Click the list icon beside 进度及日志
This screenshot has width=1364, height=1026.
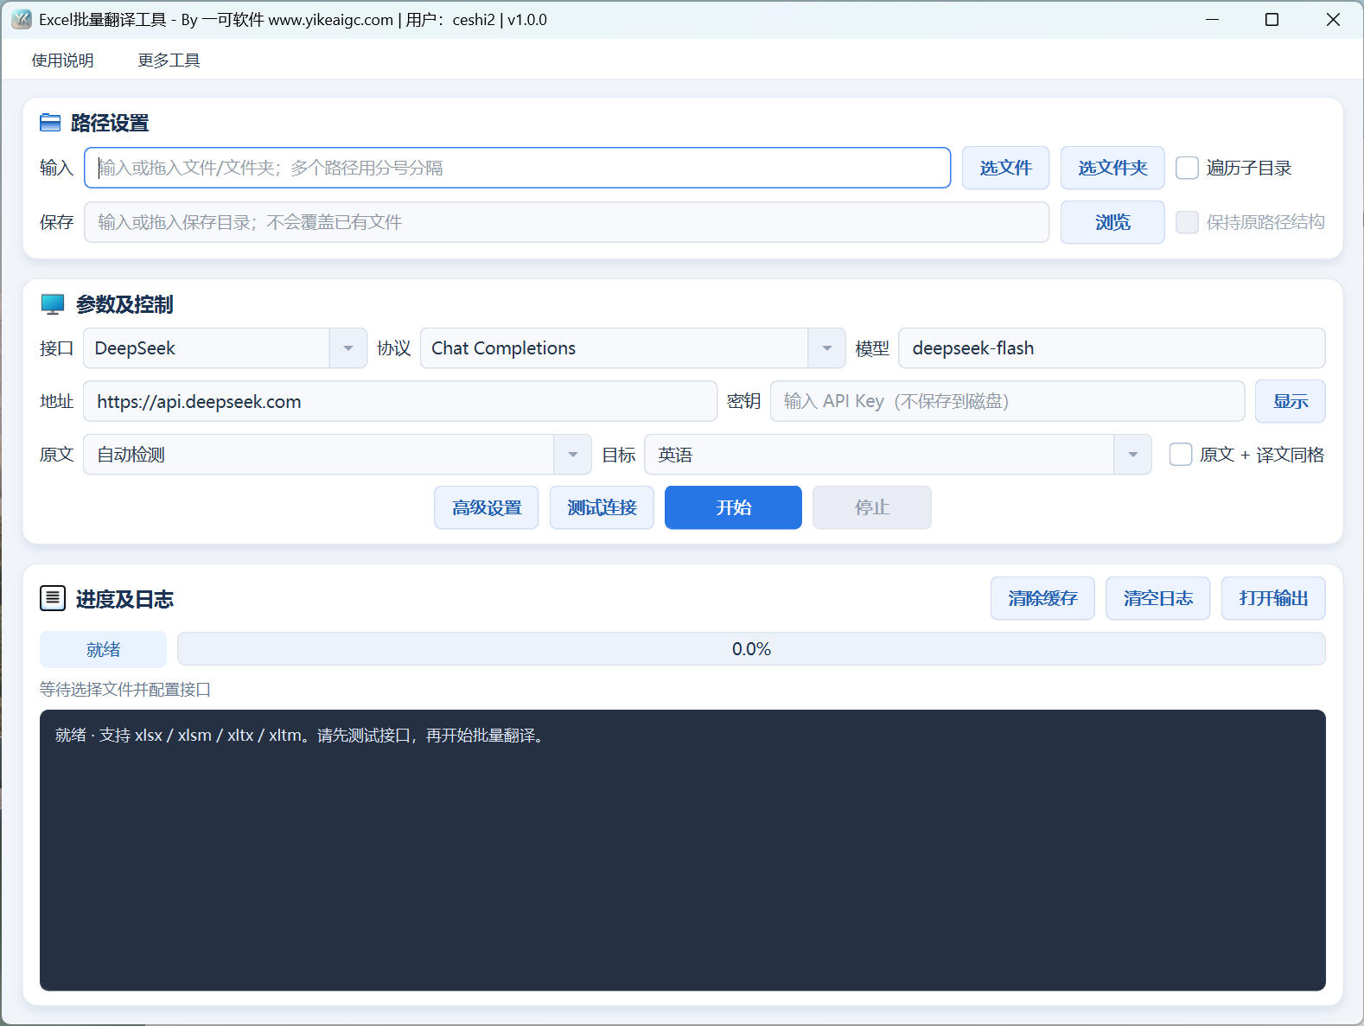pyautogui.click(x=53, y=598)
